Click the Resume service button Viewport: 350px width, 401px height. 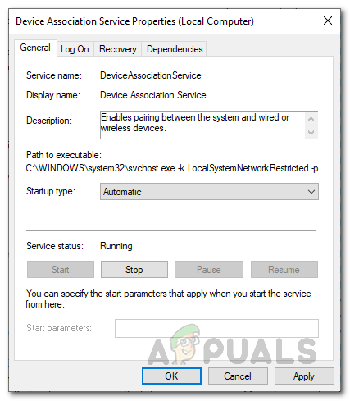click(284, 270)
